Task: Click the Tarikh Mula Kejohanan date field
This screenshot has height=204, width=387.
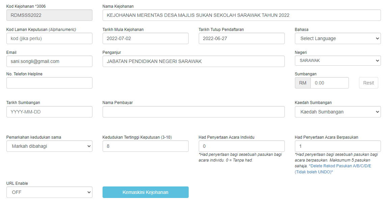Action: pyautogui.click(x=145, y=38)
